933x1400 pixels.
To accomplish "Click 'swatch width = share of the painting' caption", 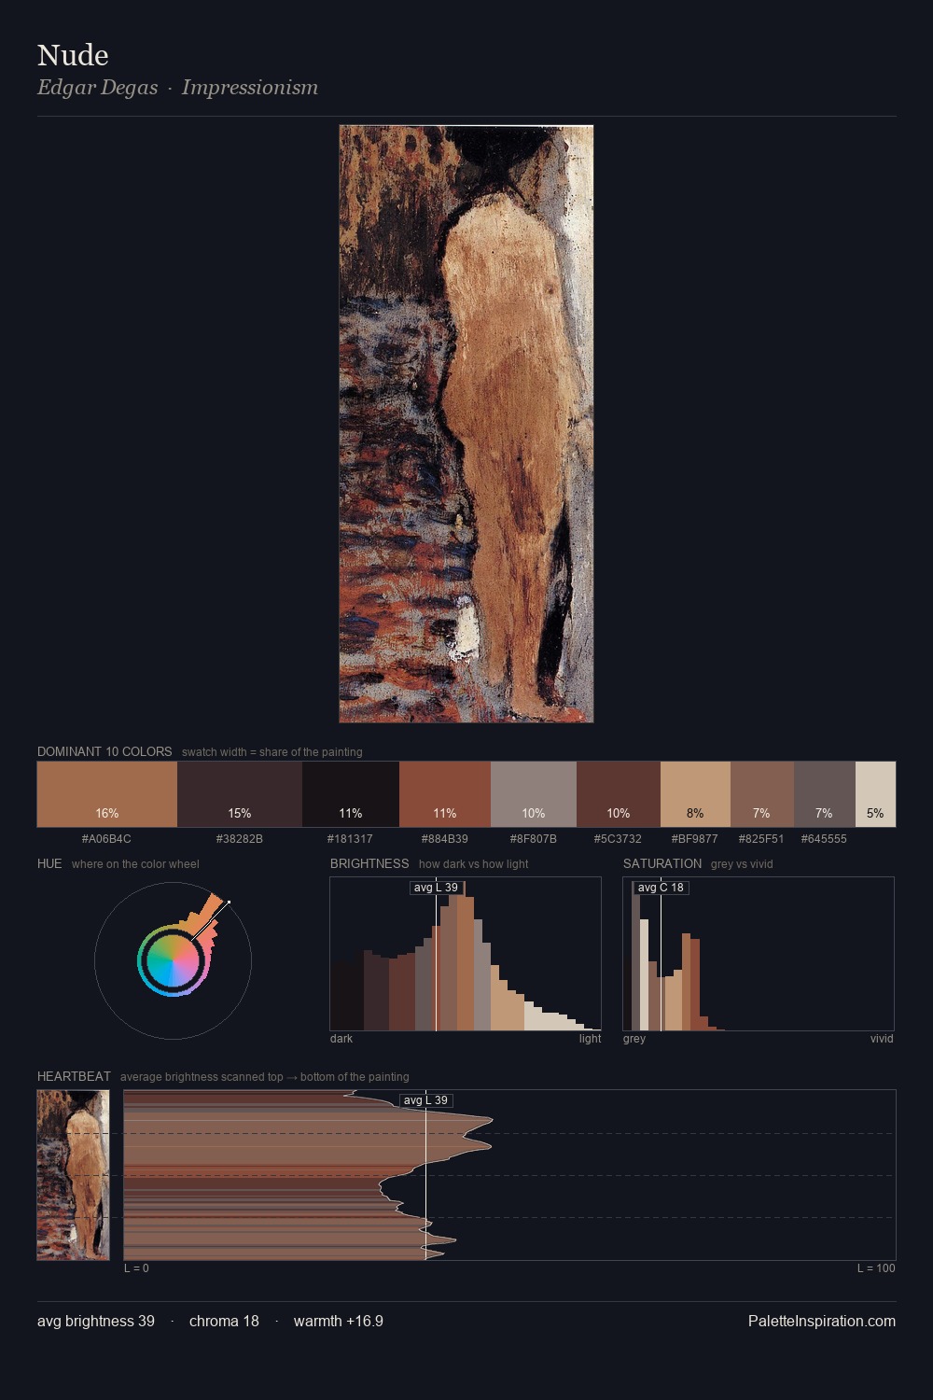I will point(272,752).
